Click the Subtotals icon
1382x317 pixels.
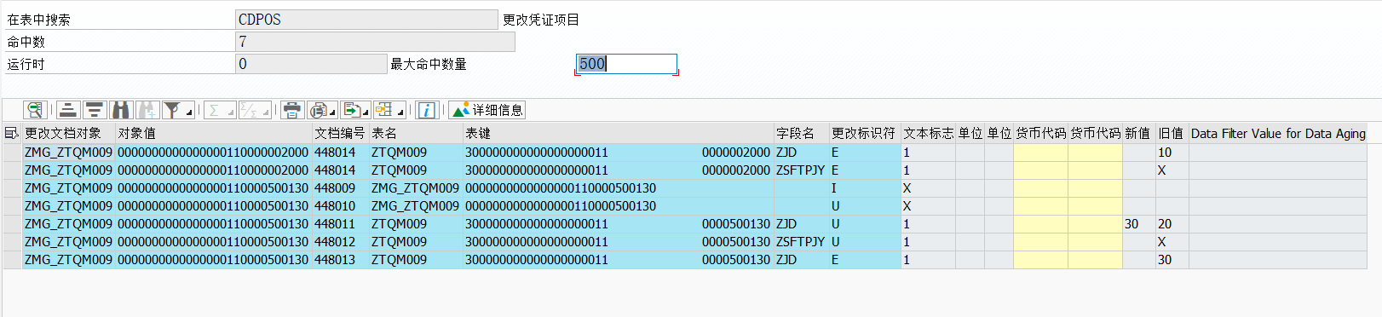coord(250,110)
